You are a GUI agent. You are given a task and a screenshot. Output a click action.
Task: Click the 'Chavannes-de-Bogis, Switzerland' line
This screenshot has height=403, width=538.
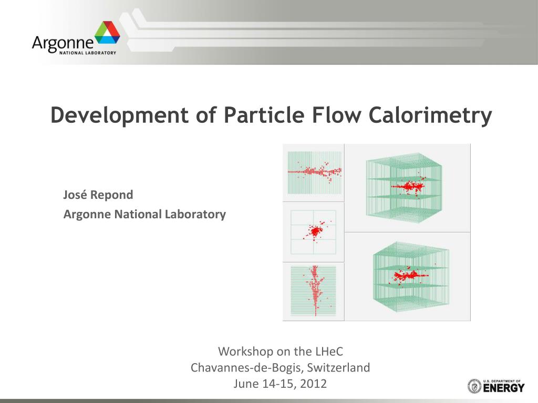[281, 367]
